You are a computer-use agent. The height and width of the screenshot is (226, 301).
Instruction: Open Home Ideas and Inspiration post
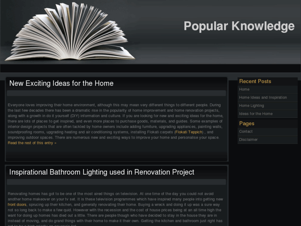tap(263, 97)
